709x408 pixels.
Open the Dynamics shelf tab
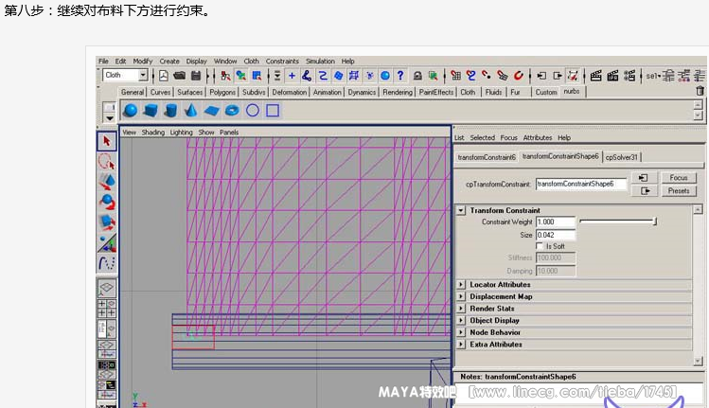(362, 93)
